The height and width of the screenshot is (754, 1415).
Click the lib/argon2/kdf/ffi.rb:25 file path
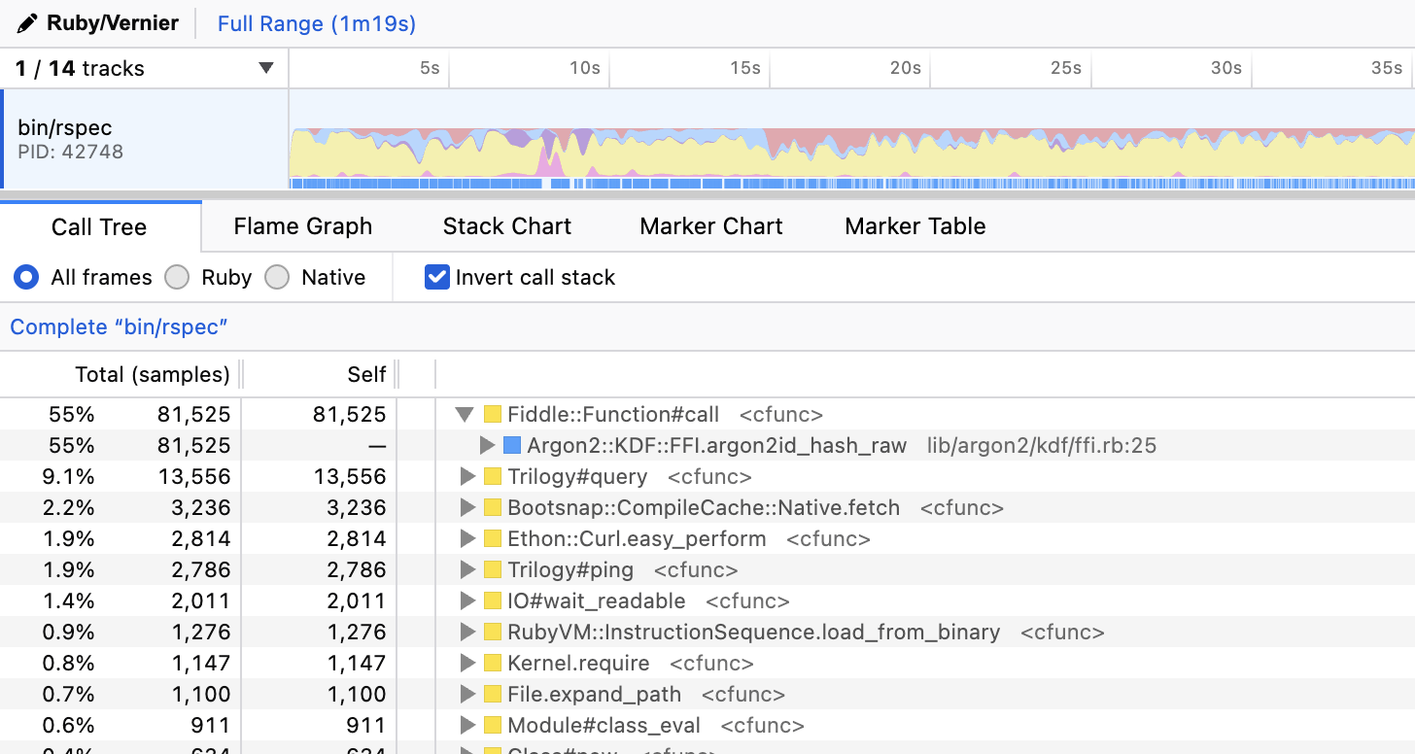pyautogui.click(x=1042, y=446)
